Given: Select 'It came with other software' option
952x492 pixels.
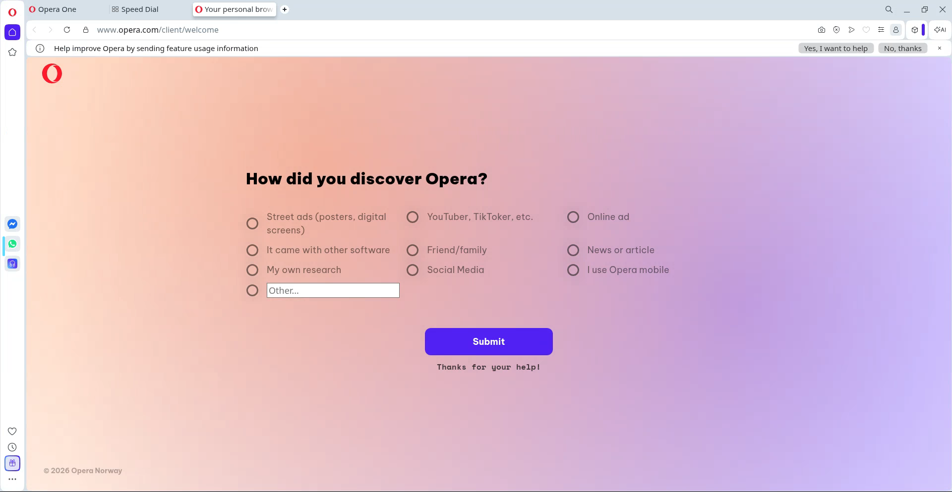Looking at the screenshot, I should (x=252, y=250).
